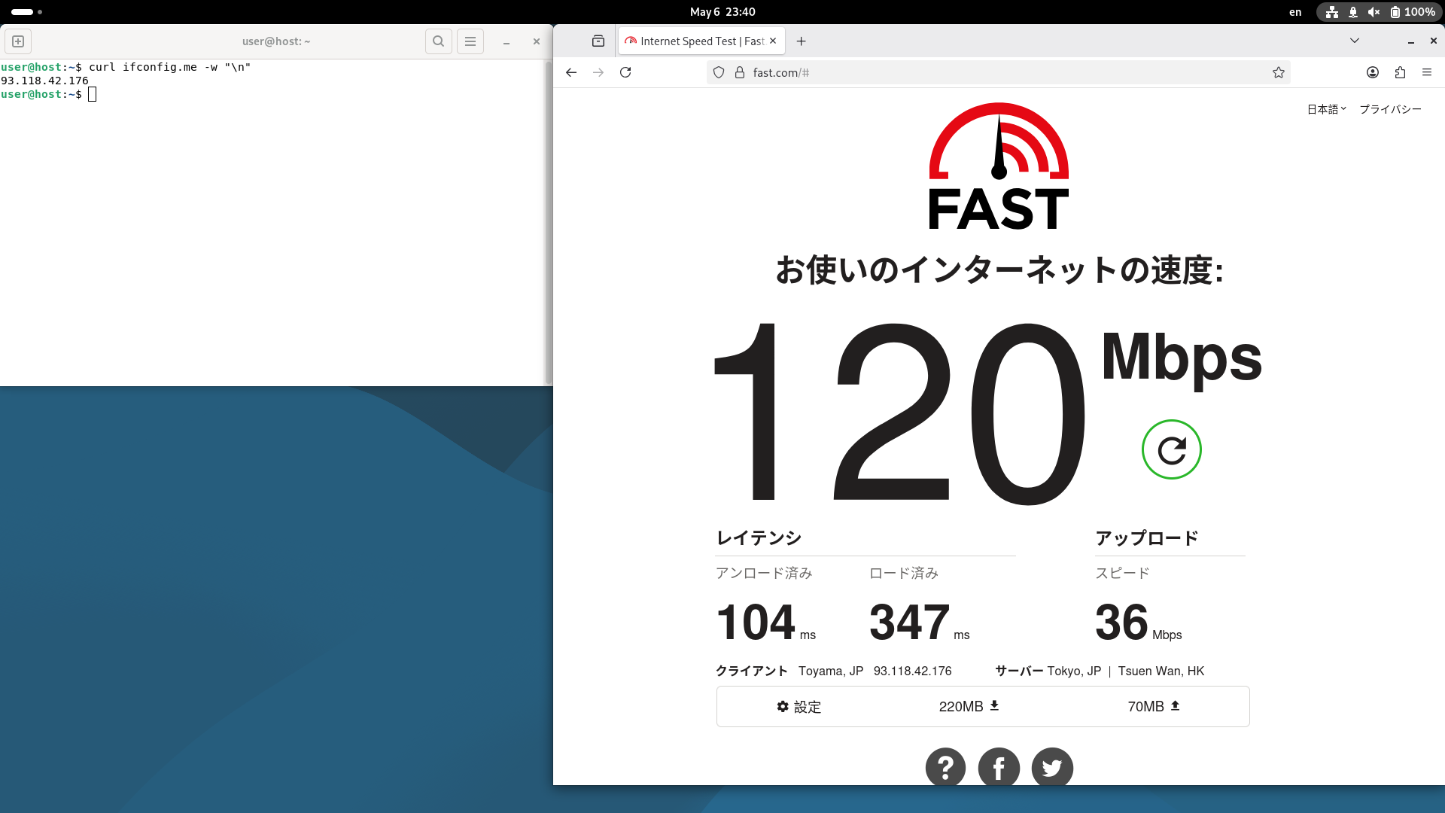Click terminal output line 93.118.42.176
Image resolution: width=1445 pixels, height=813 pixels.
pyautogui.click(x=44, y=81)
